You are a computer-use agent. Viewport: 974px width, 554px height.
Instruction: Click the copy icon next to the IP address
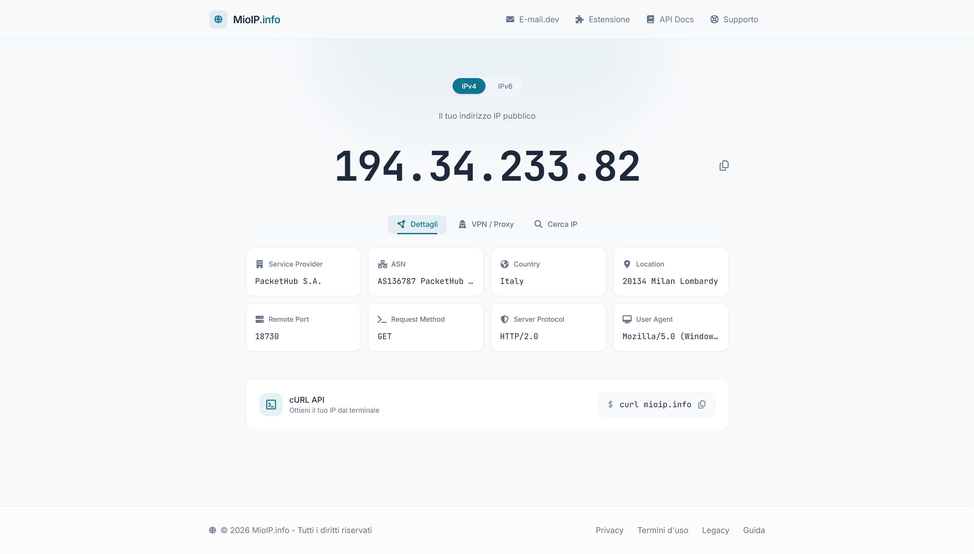(x=723, y=165)
